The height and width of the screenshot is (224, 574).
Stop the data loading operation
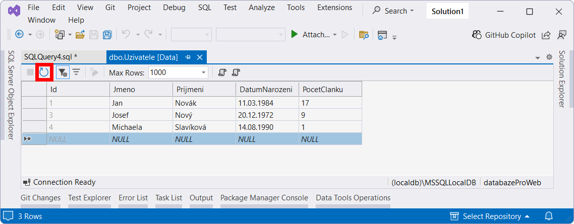(30, 72)
